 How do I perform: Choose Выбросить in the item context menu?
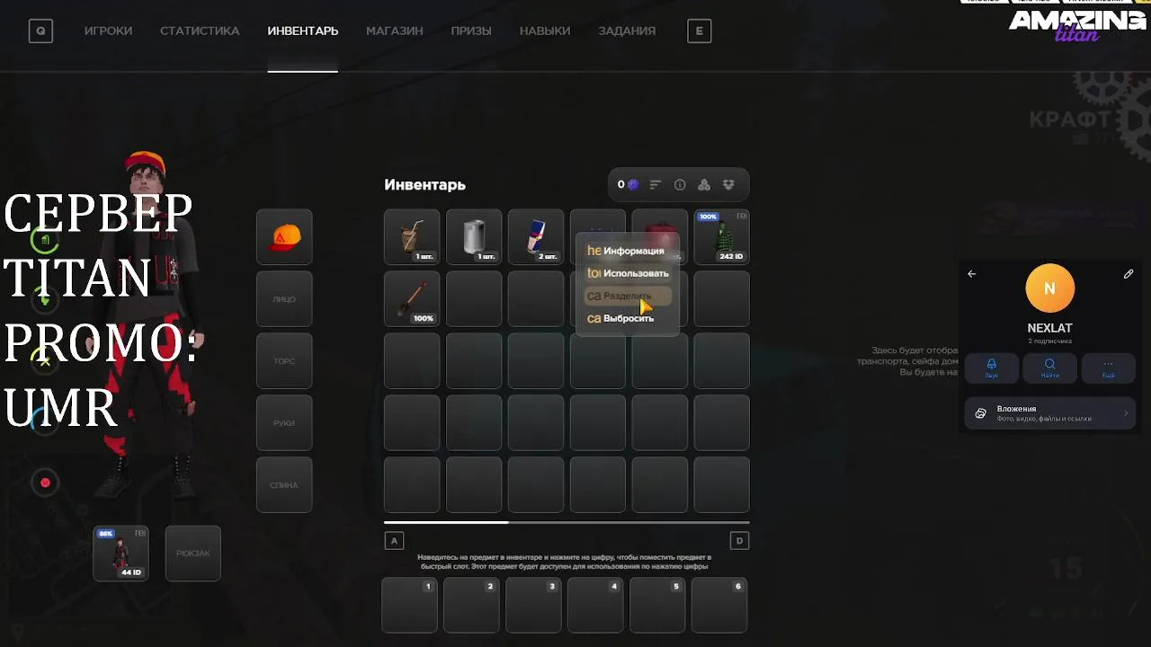[627, 318]
